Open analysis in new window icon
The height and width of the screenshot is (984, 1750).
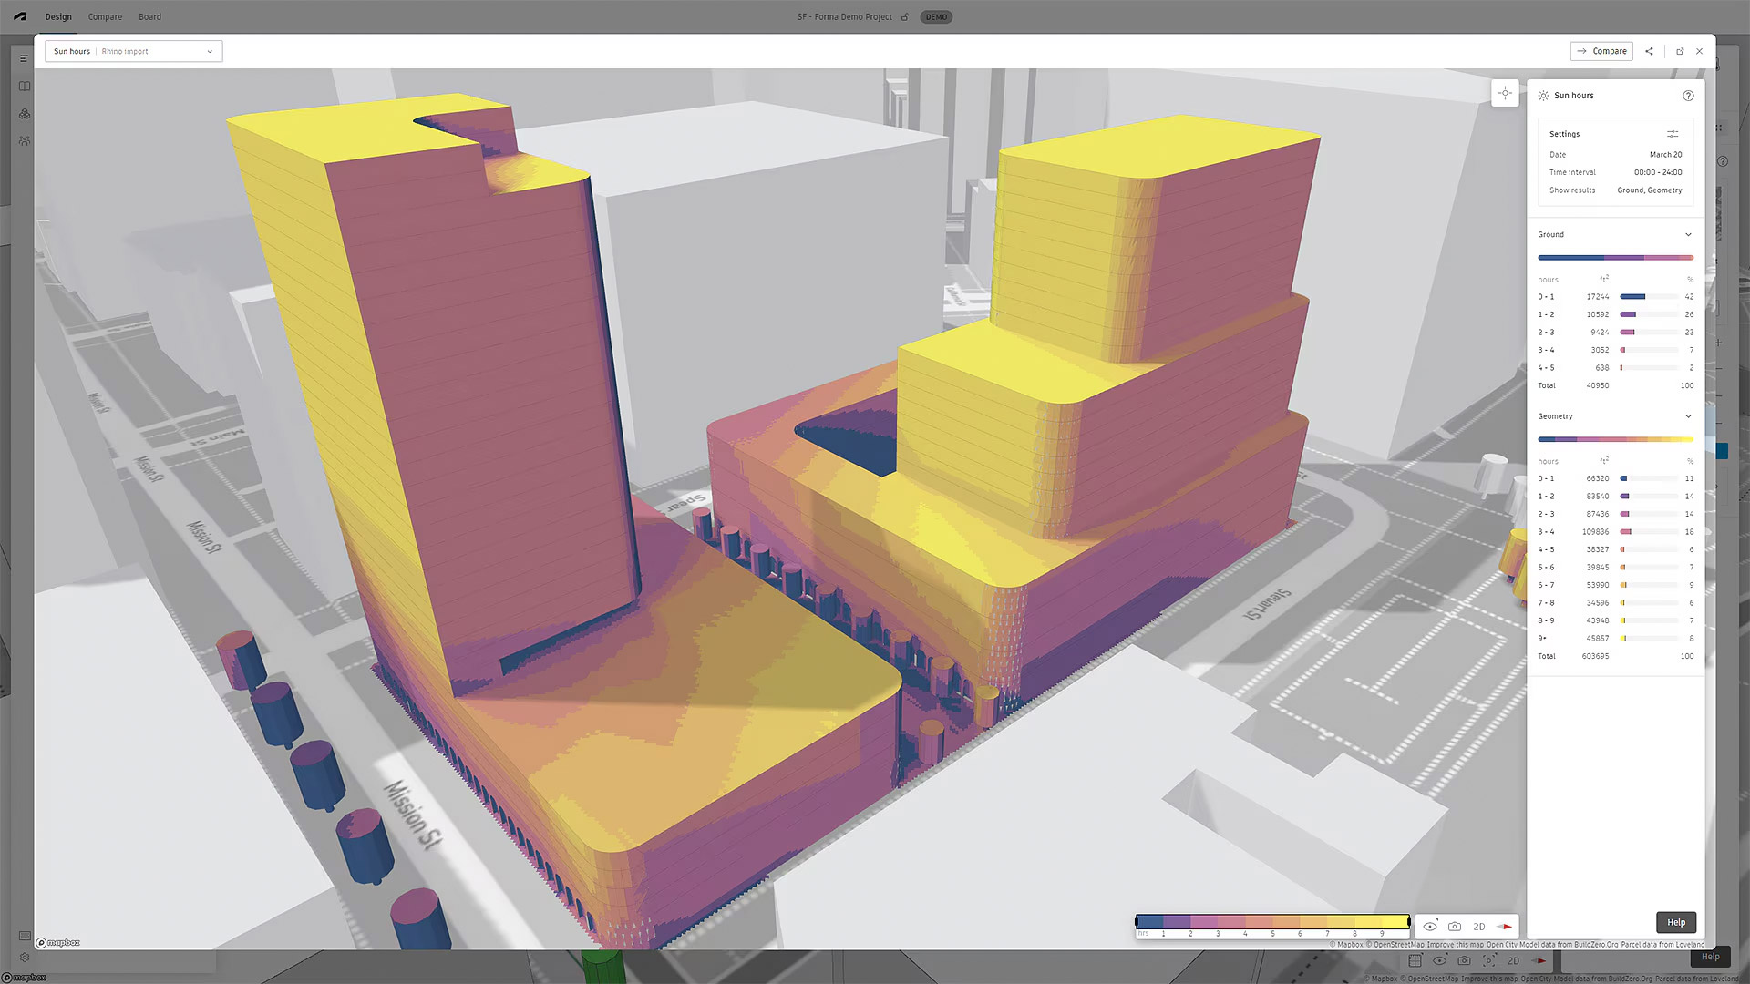coord(1680,51)
